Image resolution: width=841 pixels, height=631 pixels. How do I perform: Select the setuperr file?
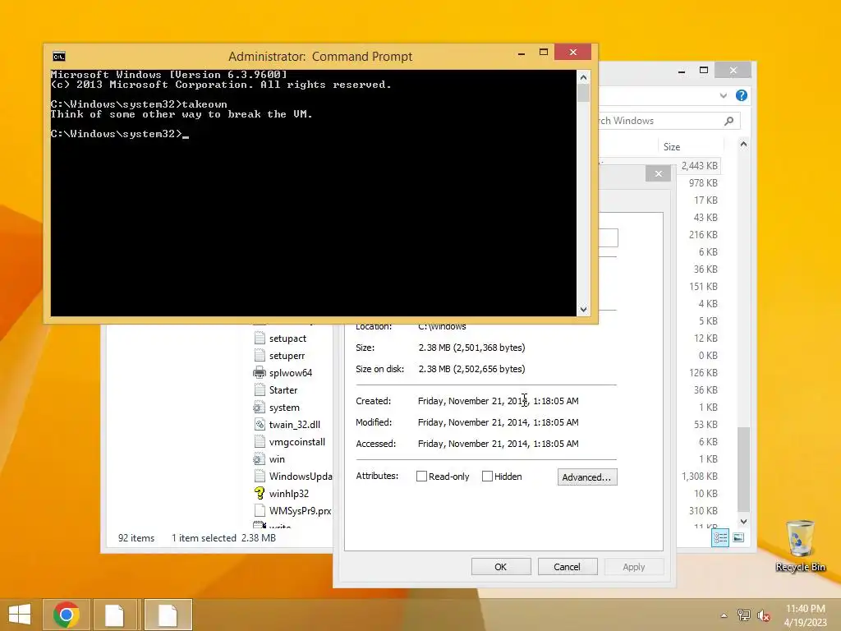tap(287, 356)
